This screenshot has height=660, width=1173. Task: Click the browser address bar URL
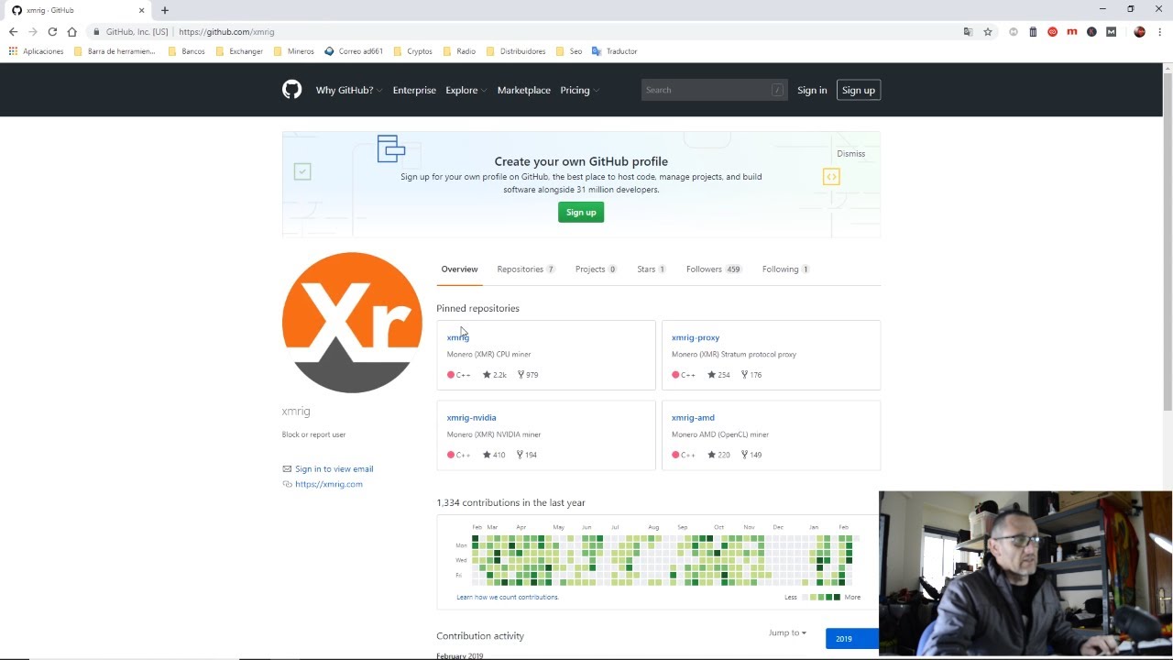pyautogui.click(x=226, y=31)
